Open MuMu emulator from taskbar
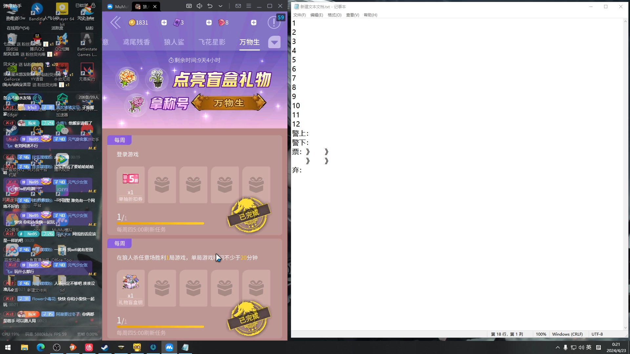The height and width of the screenshot is (354, 630). point(169,347)
